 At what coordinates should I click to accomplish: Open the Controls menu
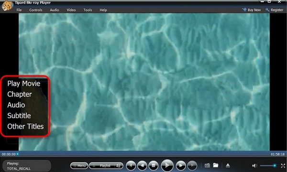(x=36, y=10)
